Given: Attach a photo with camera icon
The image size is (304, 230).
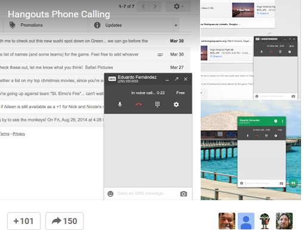Looking at the screenshot, I should pyautogui.click(x=183, y=194).
